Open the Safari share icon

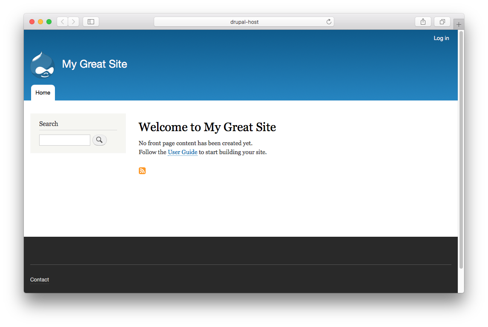click(x=422, y=21)
